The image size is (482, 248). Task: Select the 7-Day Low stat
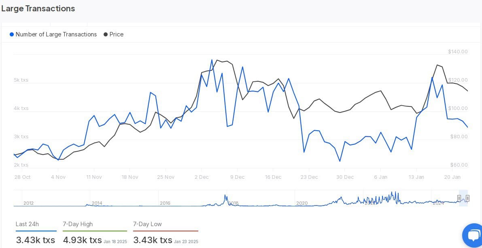[x=147, y=224]
